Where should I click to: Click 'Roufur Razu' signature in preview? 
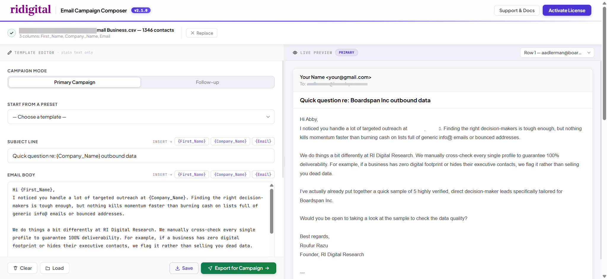(x=314, y=245)
